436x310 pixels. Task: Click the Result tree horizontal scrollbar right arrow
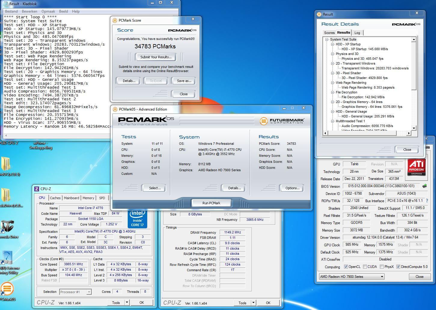409,133
